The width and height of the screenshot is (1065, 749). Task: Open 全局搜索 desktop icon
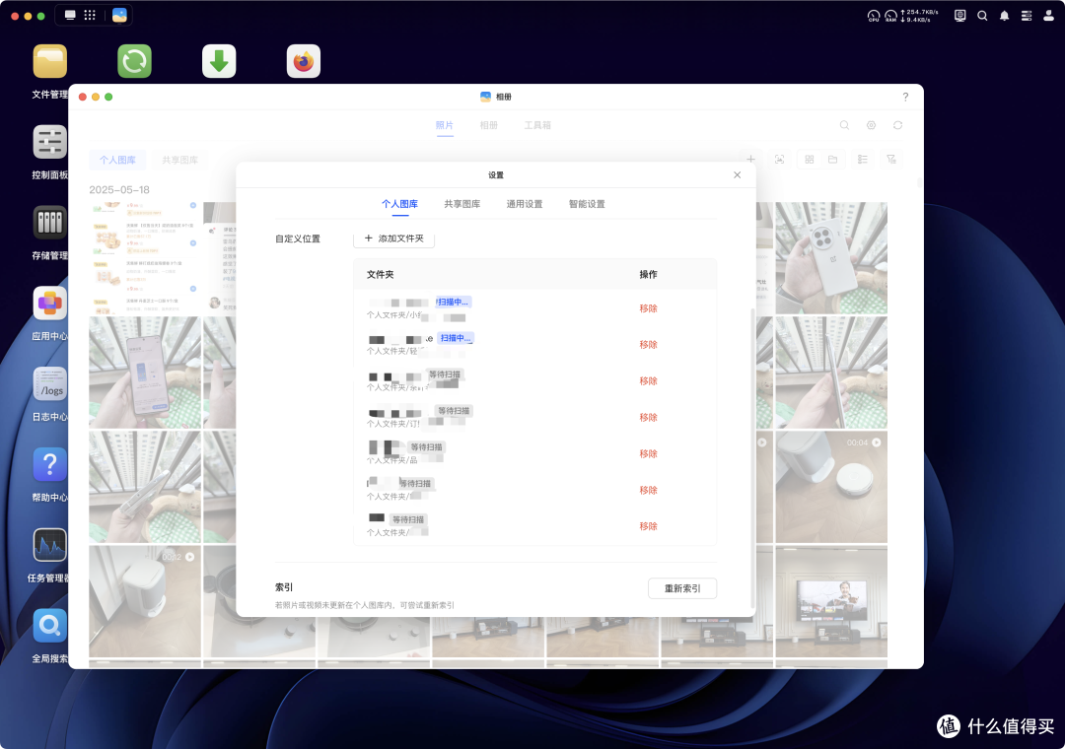click(50, 626)
